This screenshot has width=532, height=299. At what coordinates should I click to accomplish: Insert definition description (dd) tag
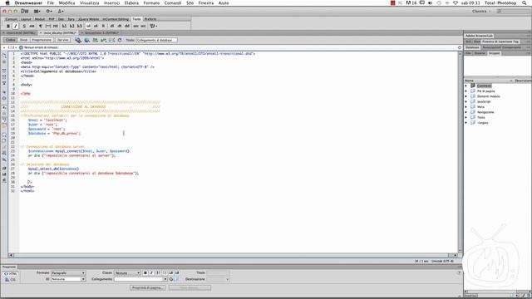[x=127, y=26]
